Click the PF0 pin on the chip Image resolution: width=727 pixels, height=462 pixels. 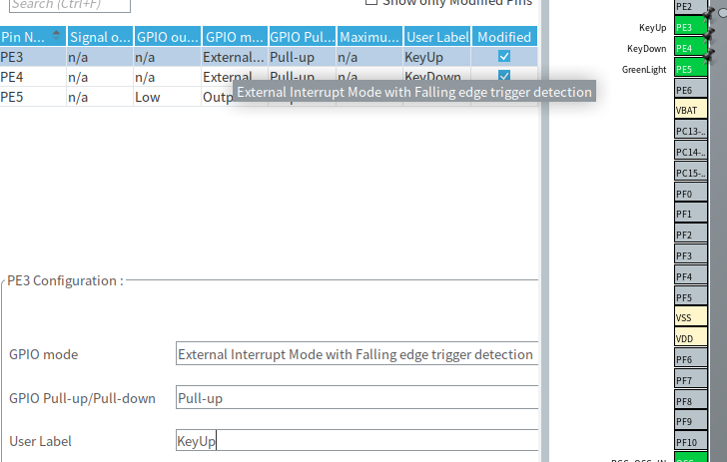click(x=690, y=194)
